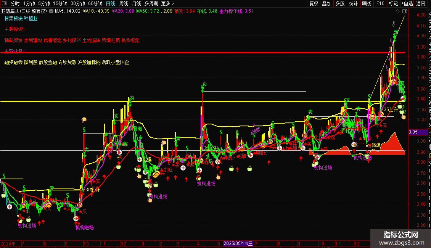Select the 5分钟 period tab
431x248 pixels.
[x=44, y=3]
